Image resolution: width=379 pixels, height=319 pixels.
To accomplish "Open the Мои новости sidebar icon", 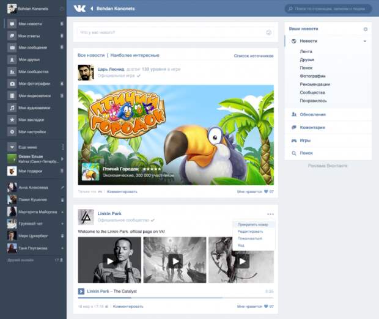I will (x=12, y=24).
